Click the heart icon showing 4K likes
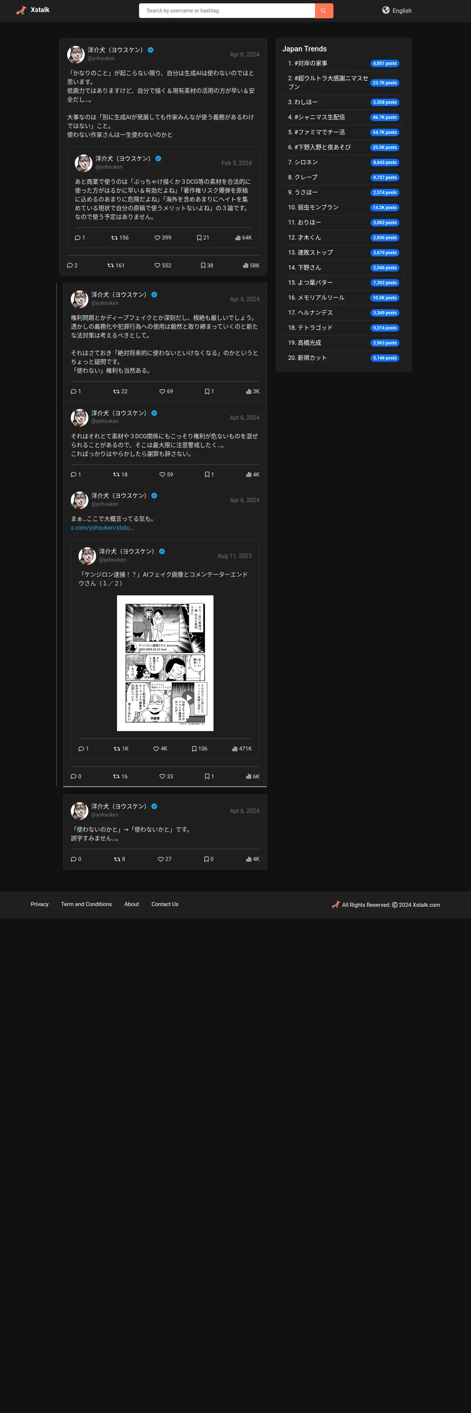The height and width of the screenshot is (1413, 471). tap(156, 749)
